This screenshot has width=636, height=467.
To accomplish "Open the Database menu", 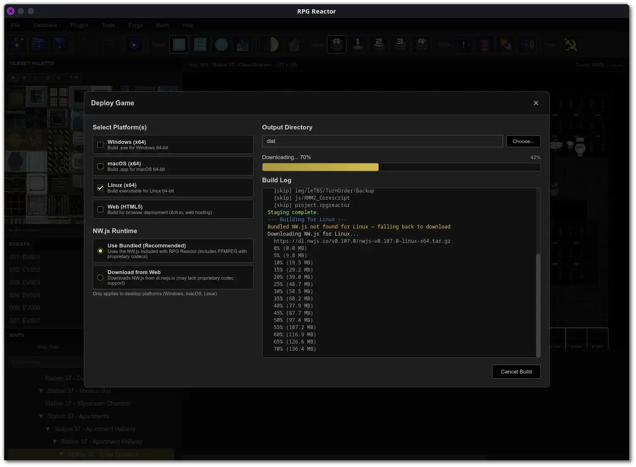I will tap(45, 25).
